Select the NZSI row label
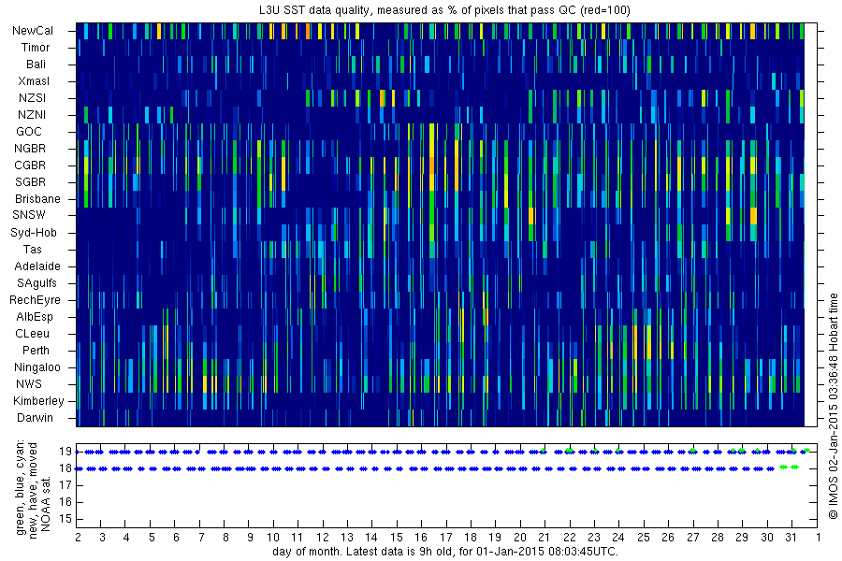This screenshot has height=561, width=842. coord(32,97)
